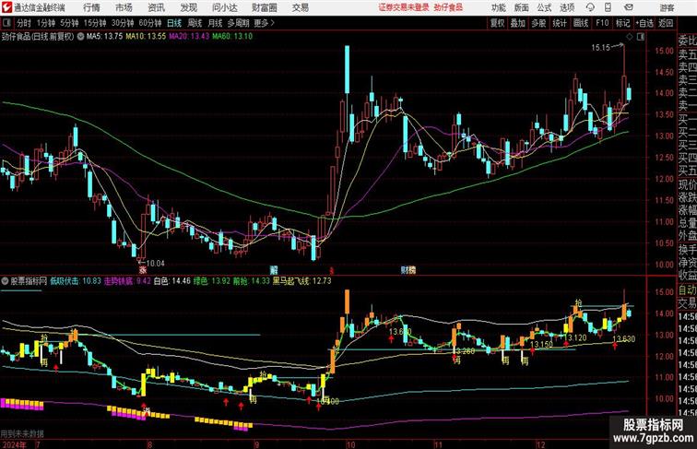Add stock via +自选 button

pyautogui.click(x=644, y=23)
